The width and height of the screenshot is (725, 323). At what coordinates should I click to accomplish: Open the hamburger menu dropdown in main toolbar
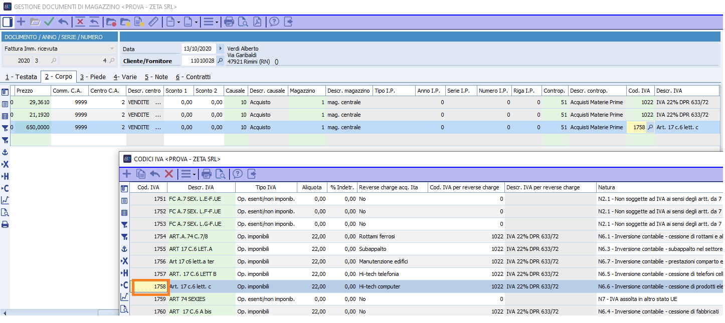(x=211, y=22)
